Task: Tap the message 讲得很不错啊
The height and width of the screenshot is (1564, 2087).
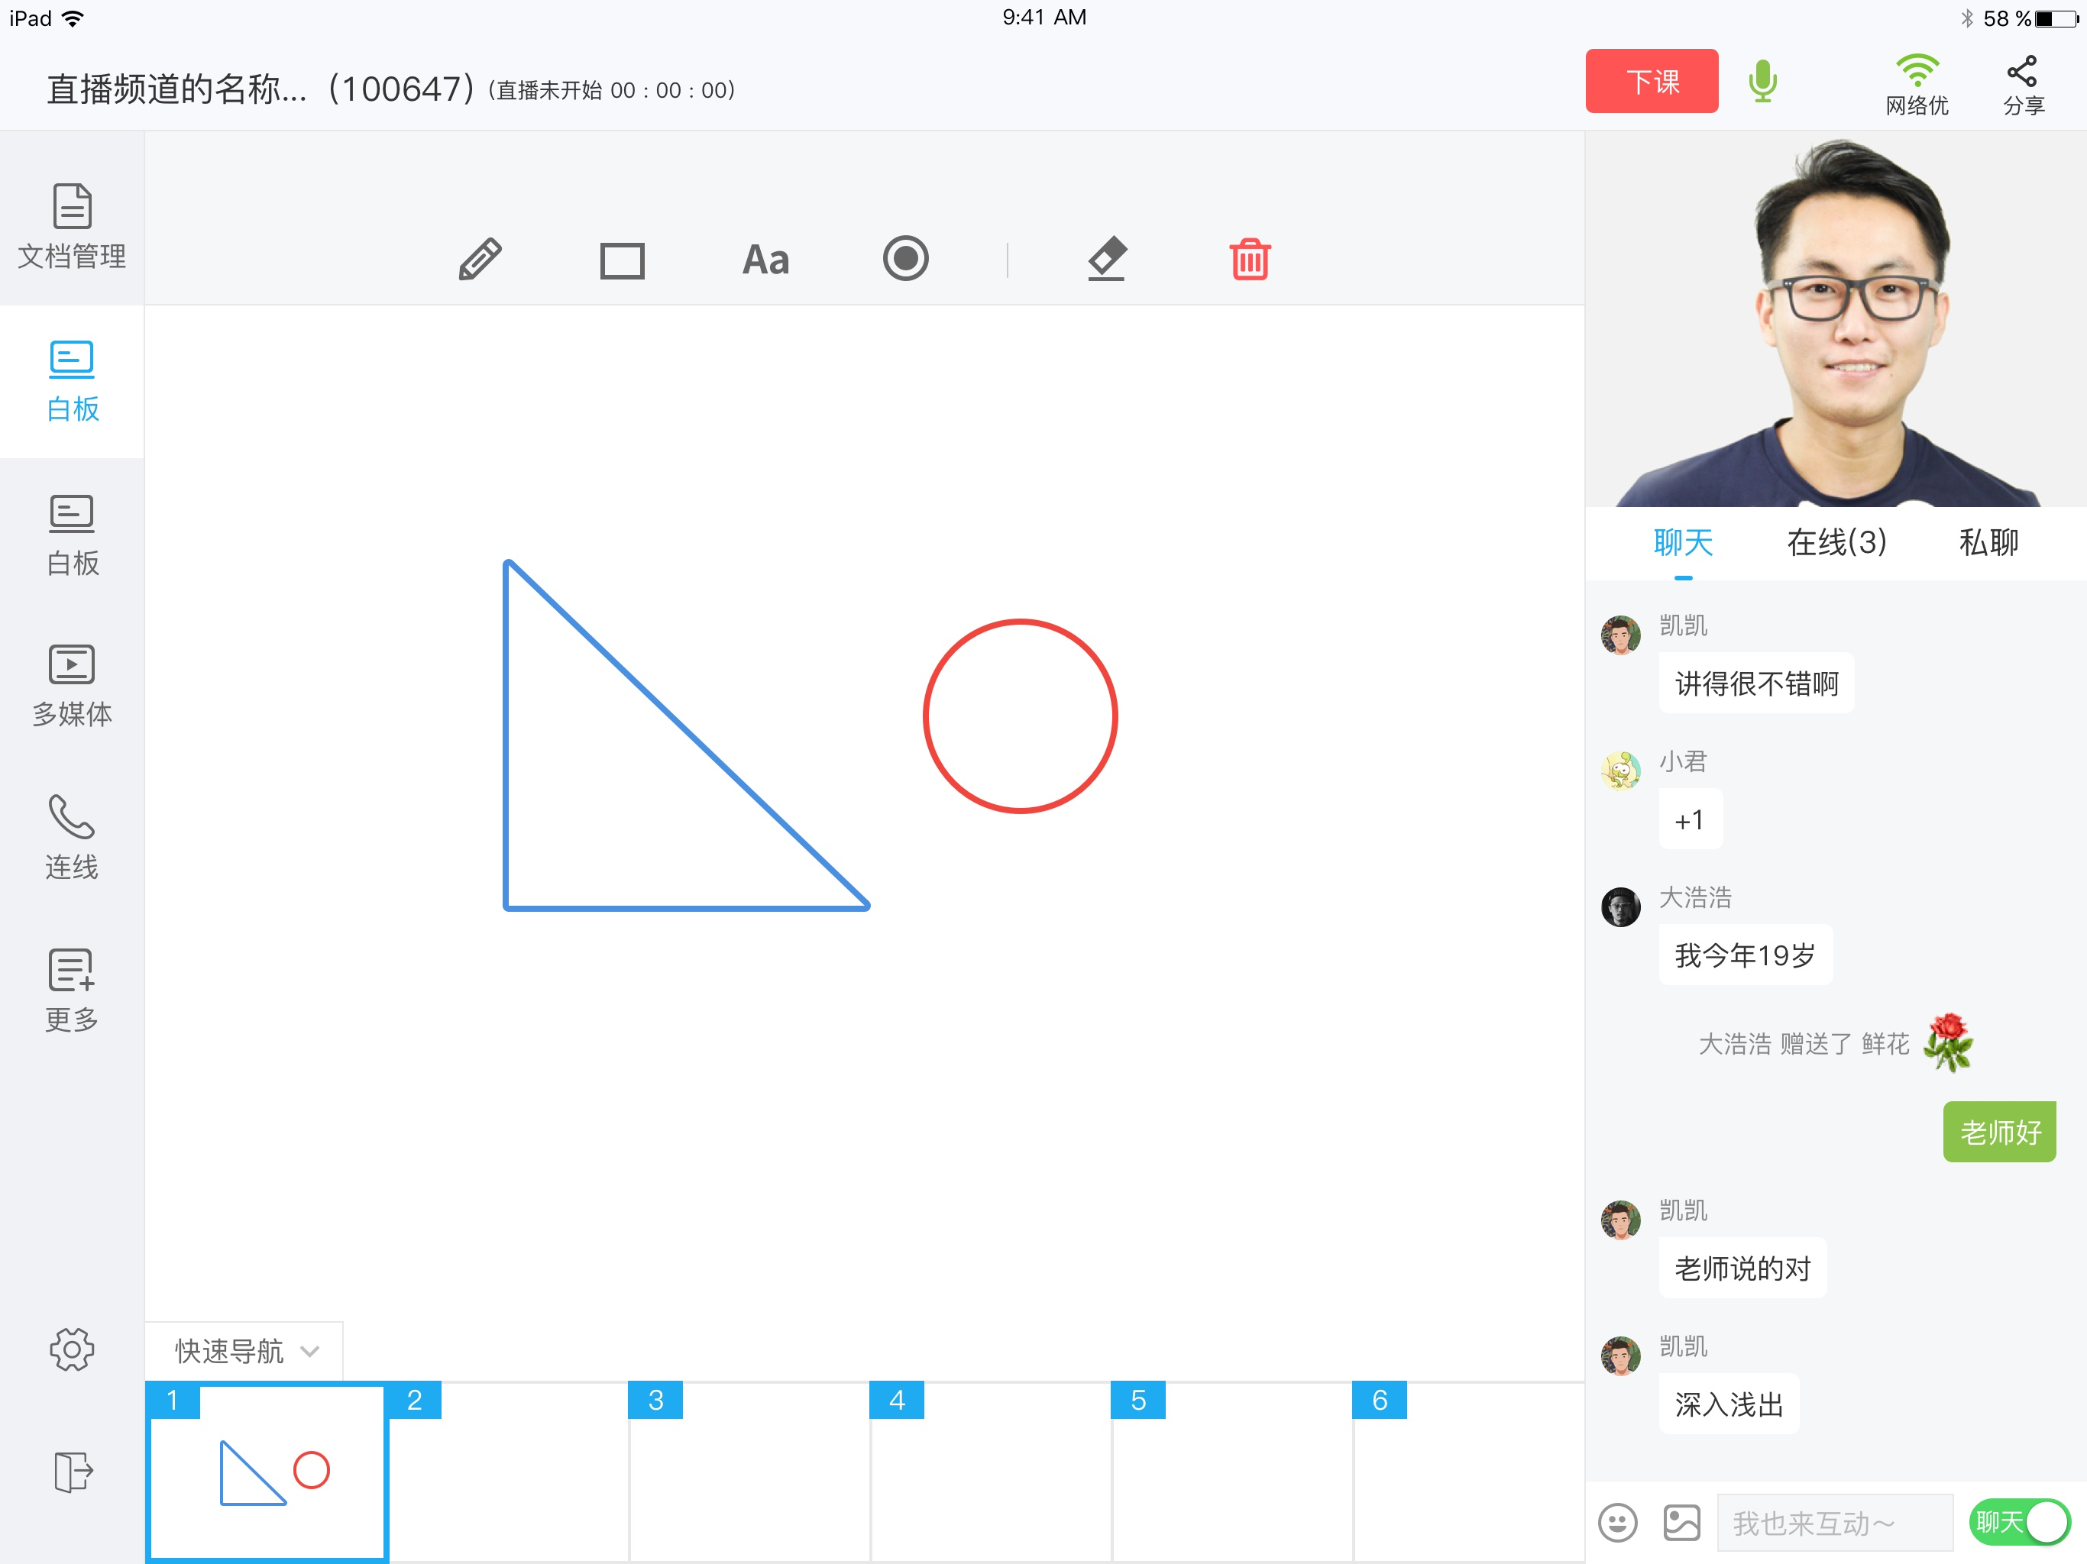Action: [x=1757, y=683]
